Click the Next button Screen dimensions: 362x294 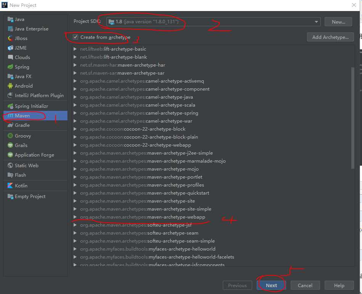pyautogui.click(x=271, y=286)
